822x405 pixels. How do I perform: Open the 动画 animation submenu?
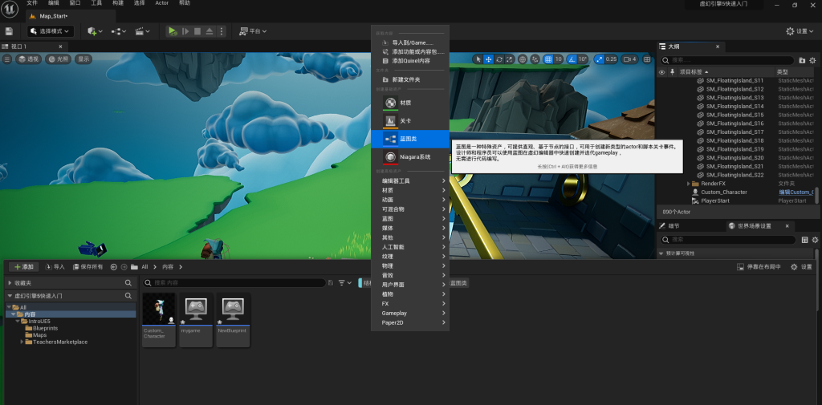click(410, 200)
